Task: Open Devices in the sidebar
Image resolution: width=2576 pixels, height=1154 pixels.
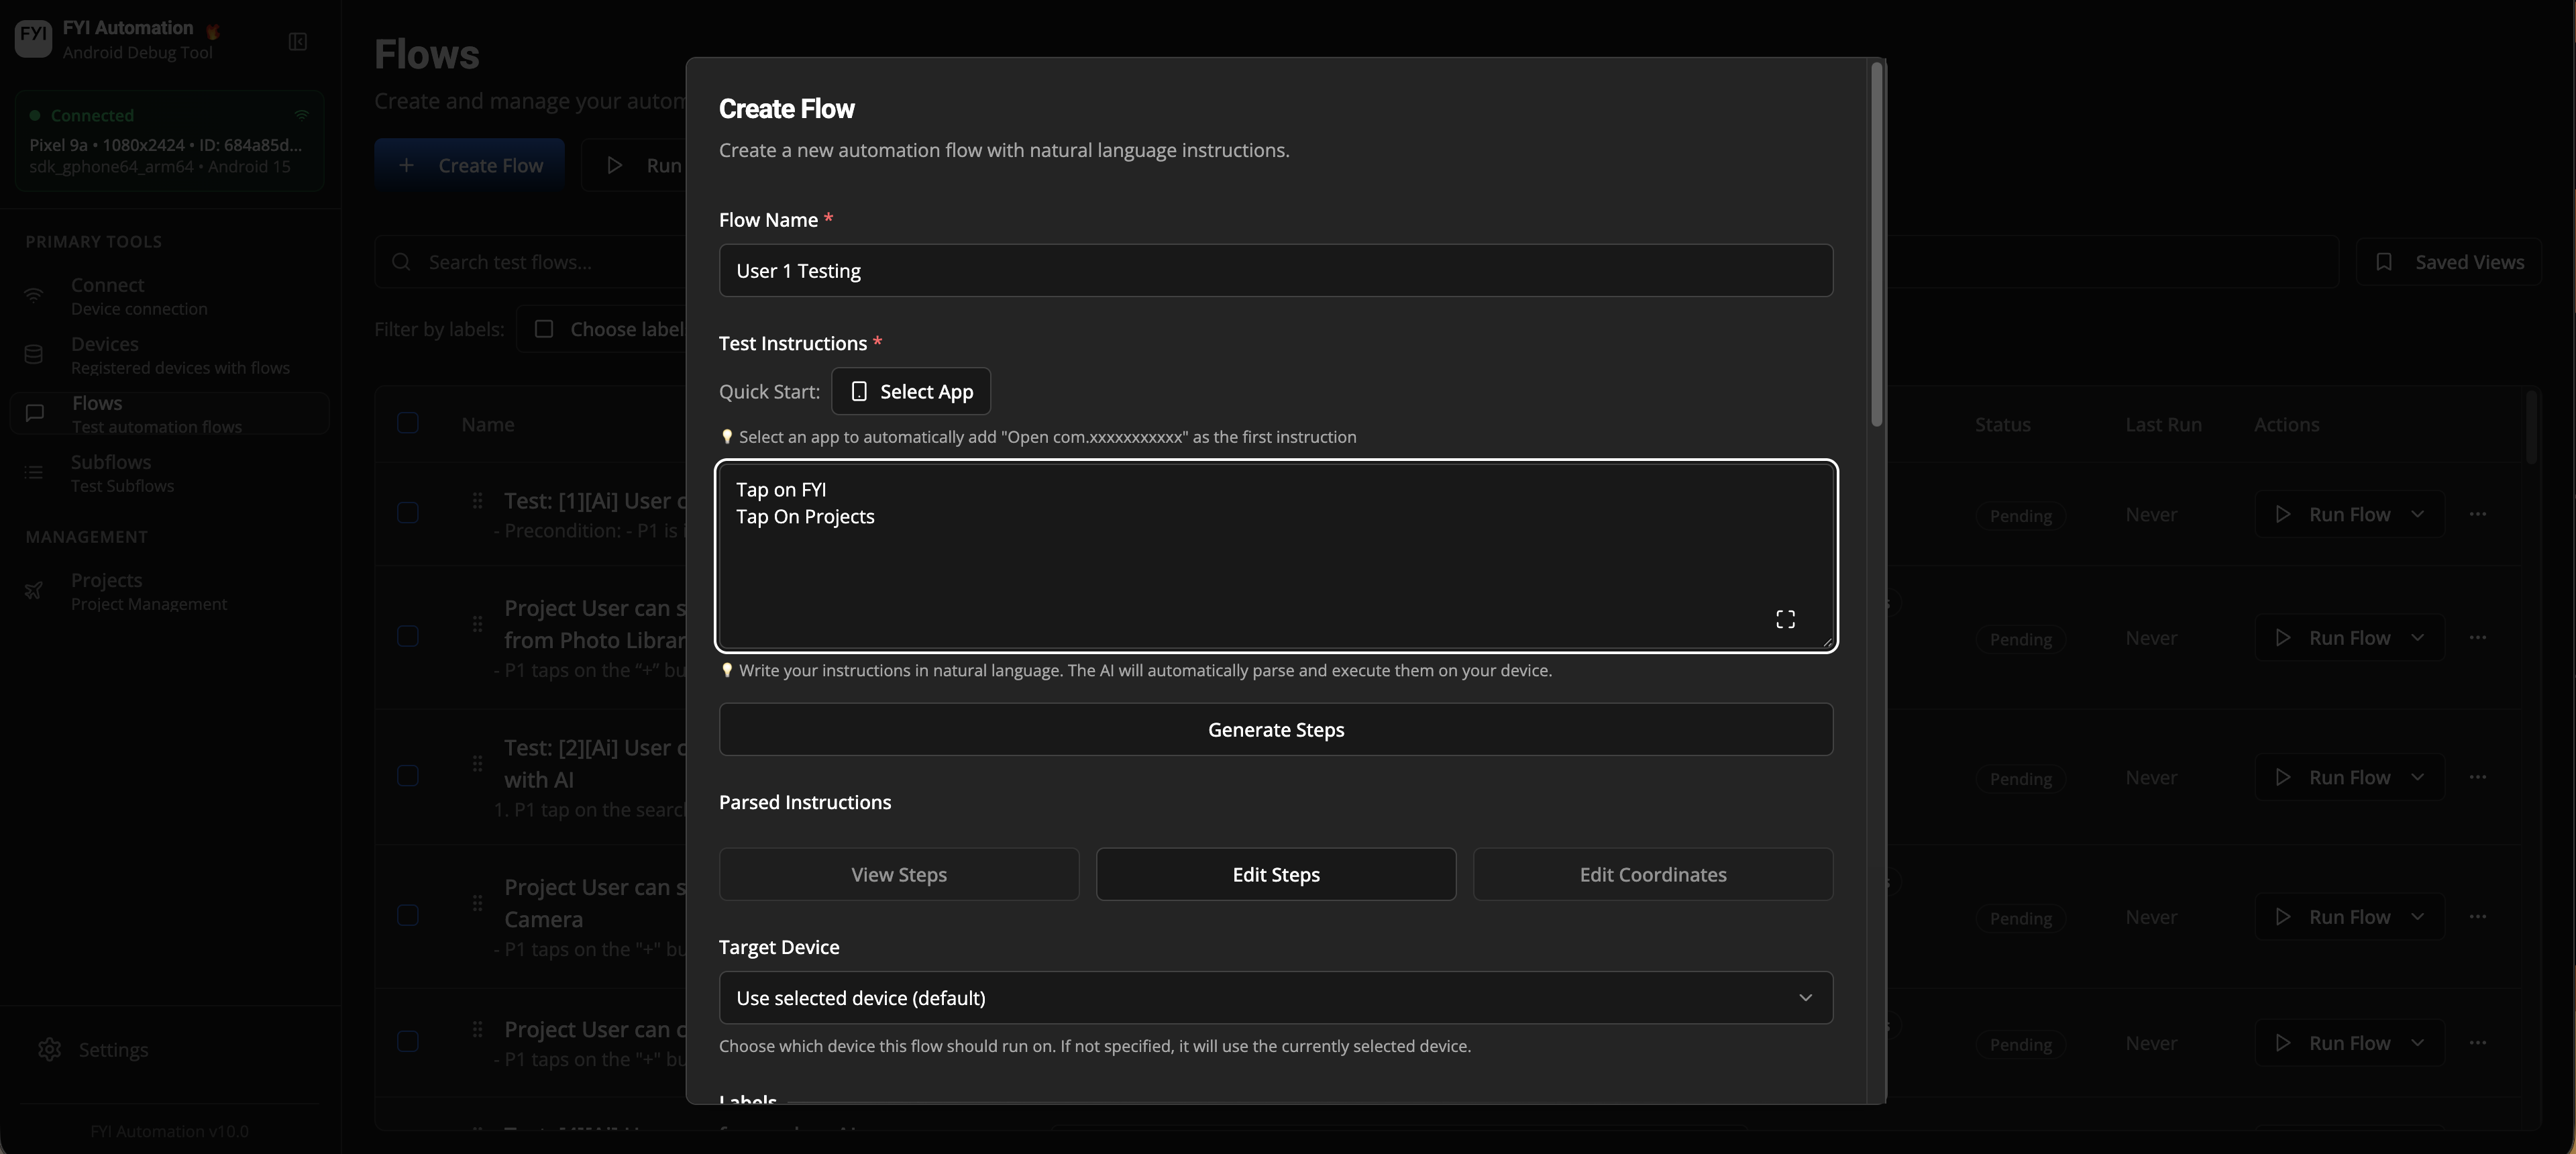Action: pos(169,355)
